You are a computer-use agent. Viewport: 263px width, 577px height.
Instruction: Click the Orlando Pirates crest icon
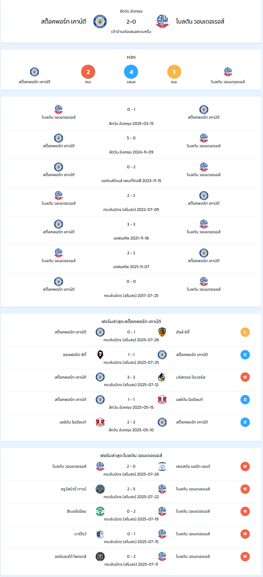(100, 557)
